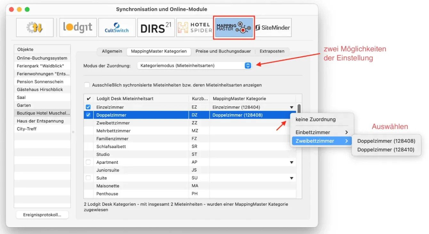
Task: Sort by Lodgit Desk Mieteinheitsart column header
Action: [x=141, y=99]
